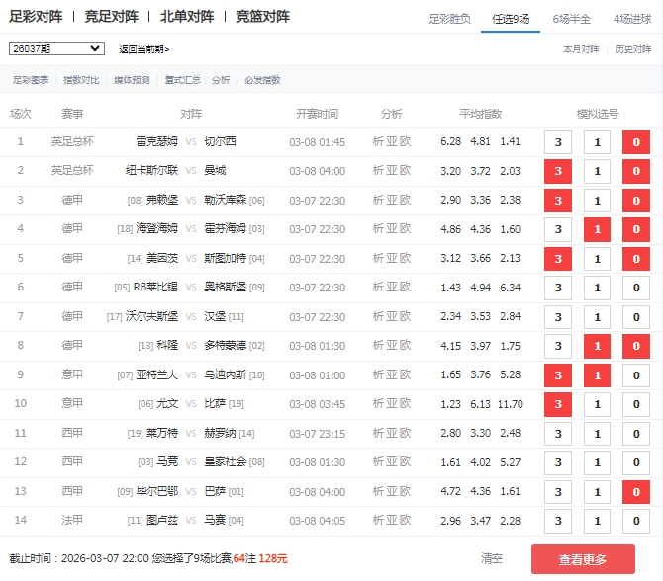663x581 pixels.
Task: Toggle pick 3 for match 1 雷克瑟姆
Action: [x=558, y=142]
